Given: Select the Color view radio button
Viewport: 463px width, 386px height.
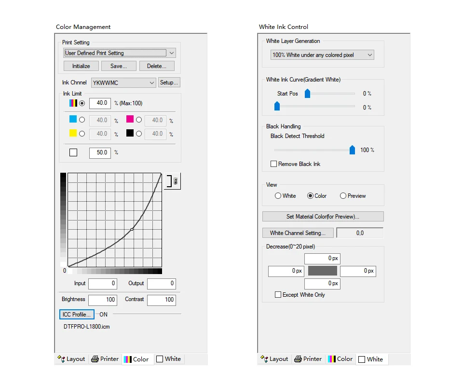Looking at the screenshot, I should tap(310, 196).
